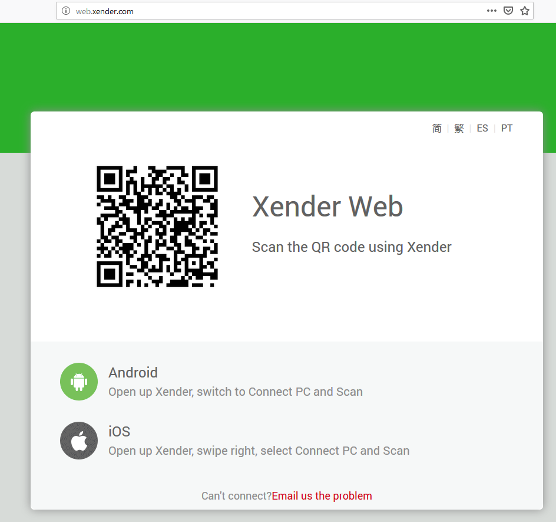Screen dimensions: 556x522
Task: Click the "iOS" section title
Action: pos(119,431)
